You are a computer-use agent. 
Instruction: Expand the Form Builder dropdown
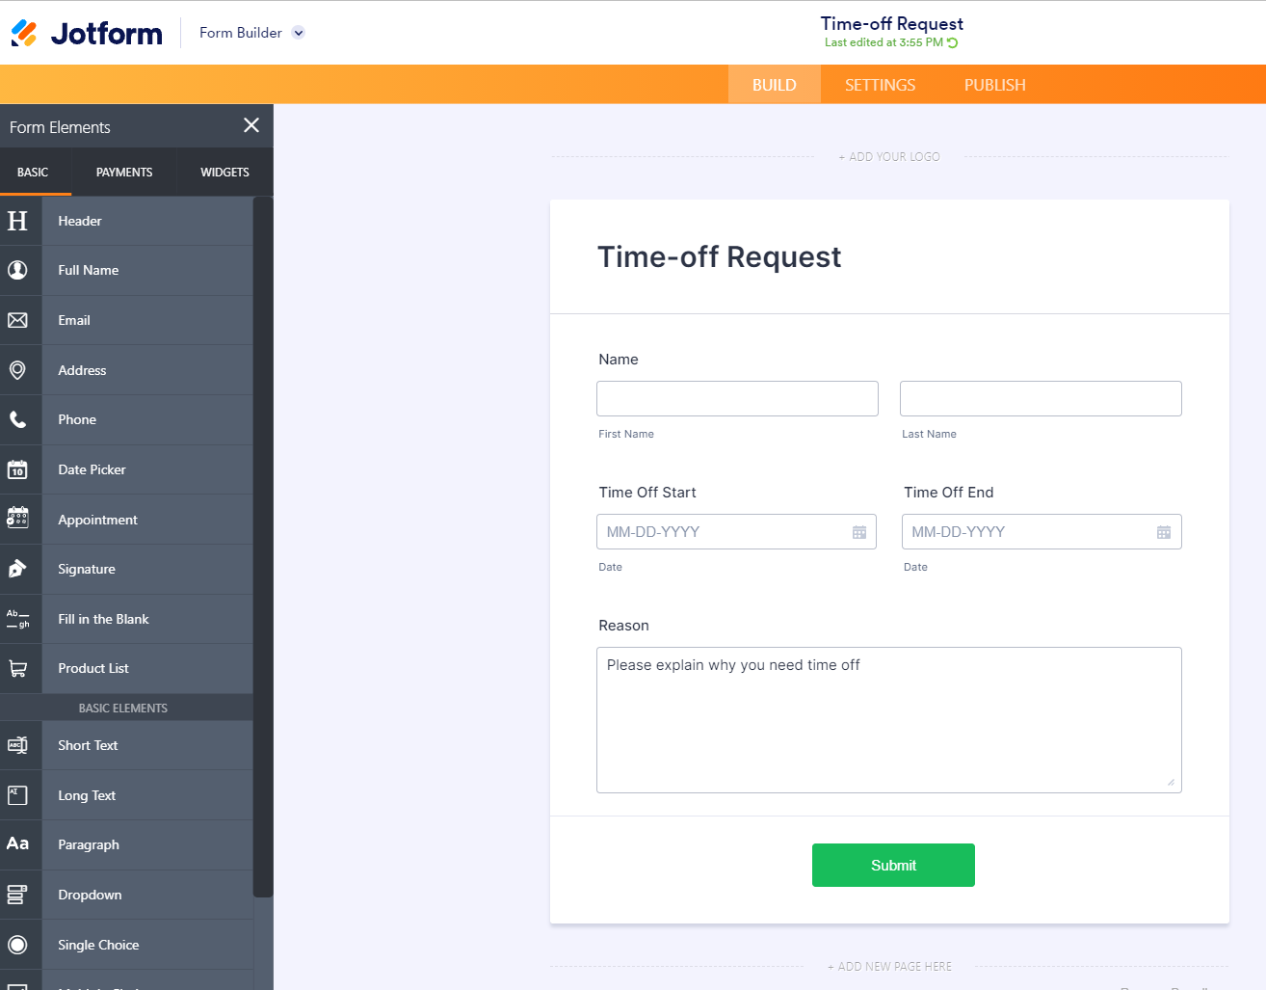pyautogui.click(x=298, y=32)
